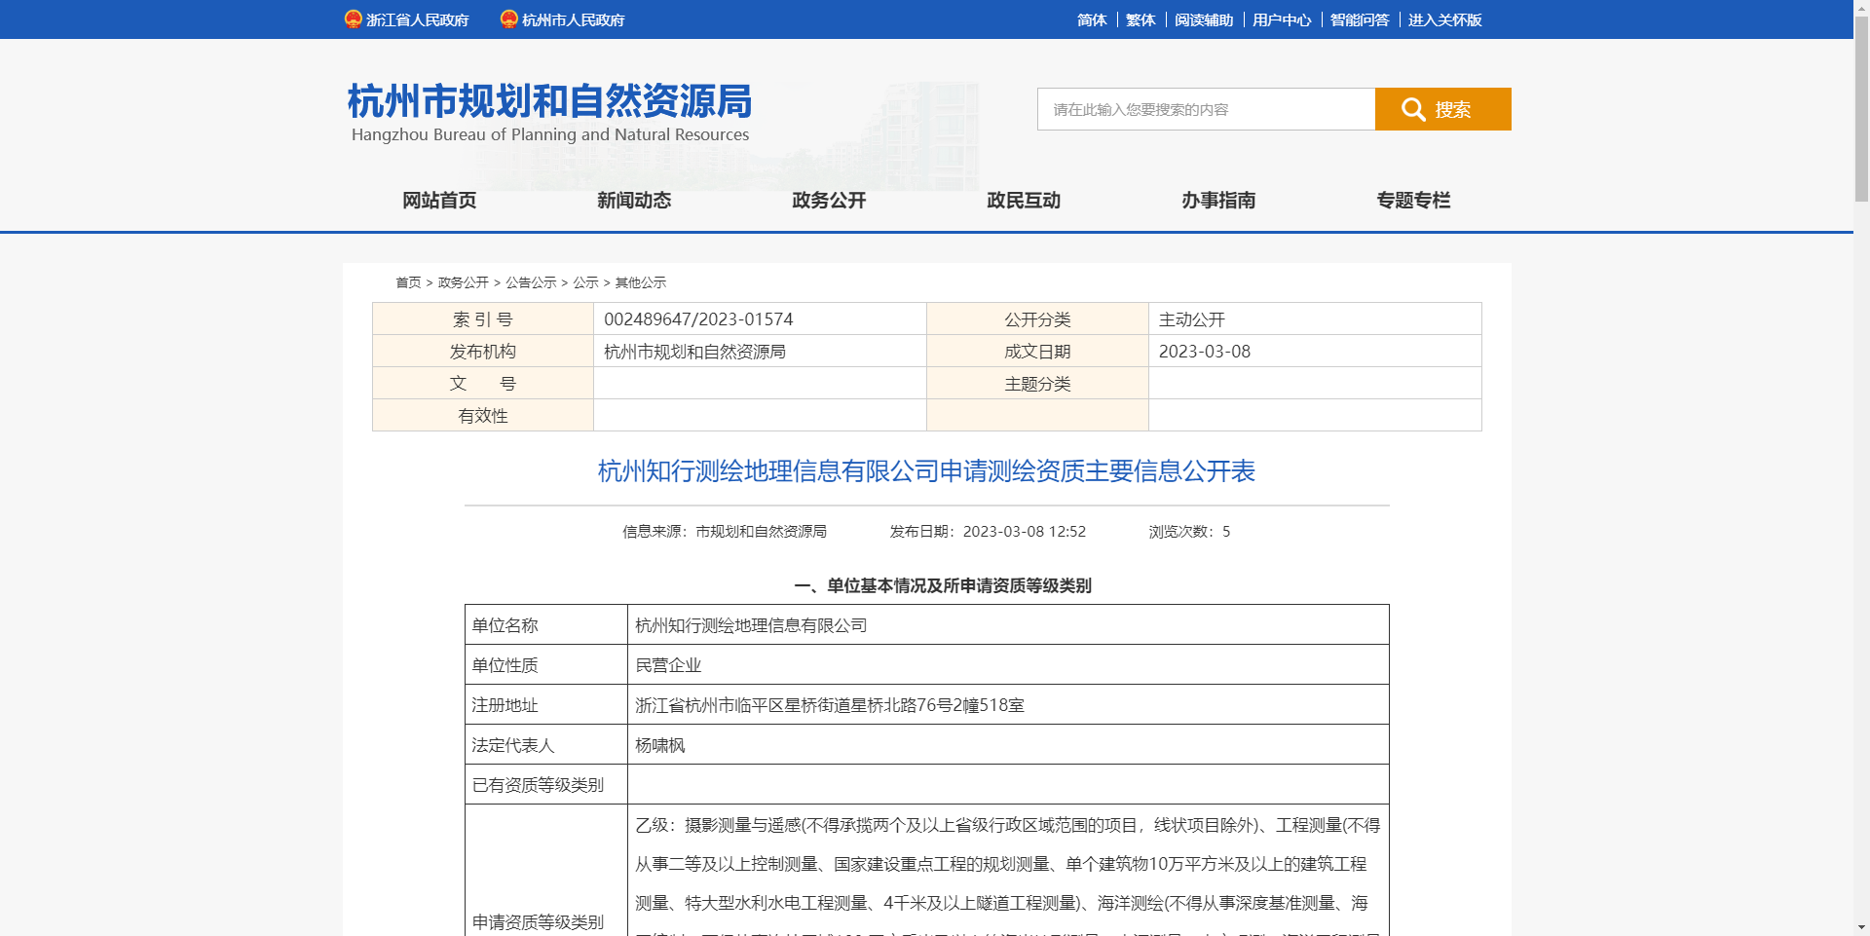This screenshot has width=1870, height=936.
Task: Click 公告公示 in breadcrumb
Action: (x=531, y=282)
